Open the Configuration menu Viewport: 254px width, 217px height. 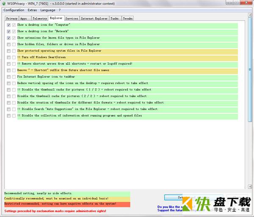[14, 10]
